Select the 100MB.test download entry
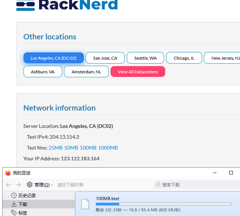Viewport: 240px width, 216px height. (158, 204)
